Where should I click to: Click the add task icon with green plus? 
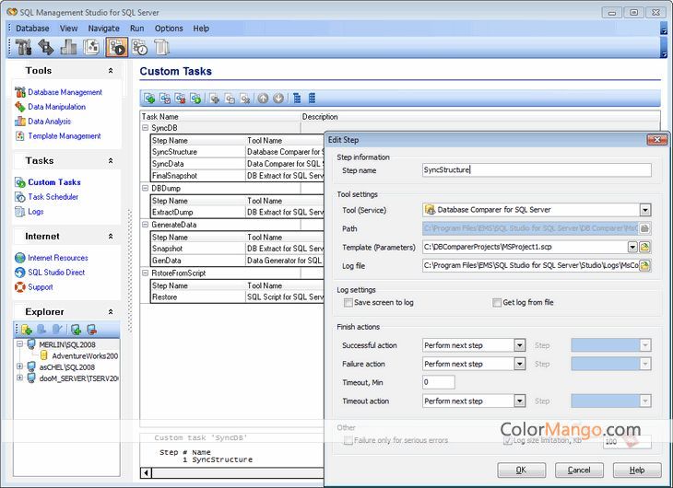pos(149,99)
